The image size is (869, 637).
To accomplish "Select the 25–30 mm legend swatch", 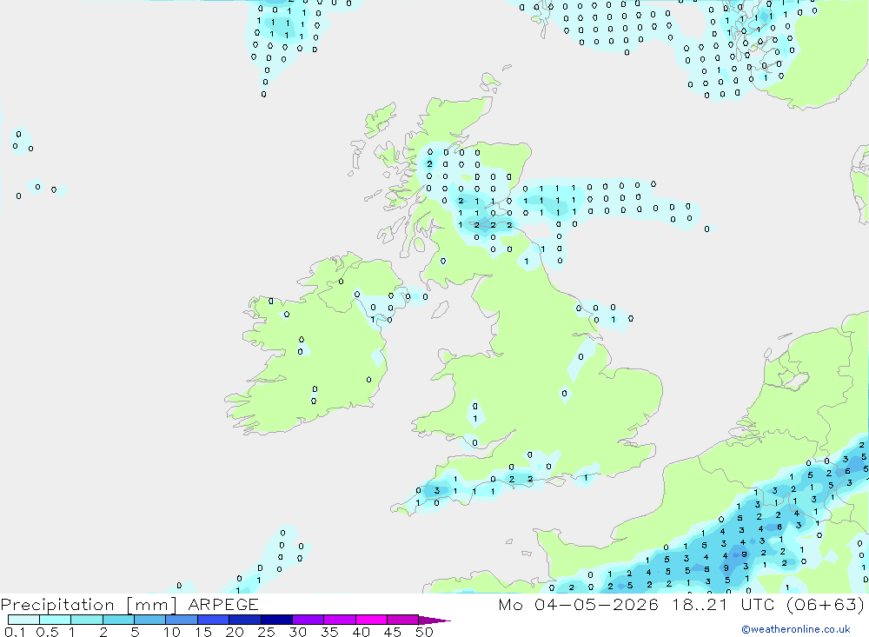I will 276,620.
